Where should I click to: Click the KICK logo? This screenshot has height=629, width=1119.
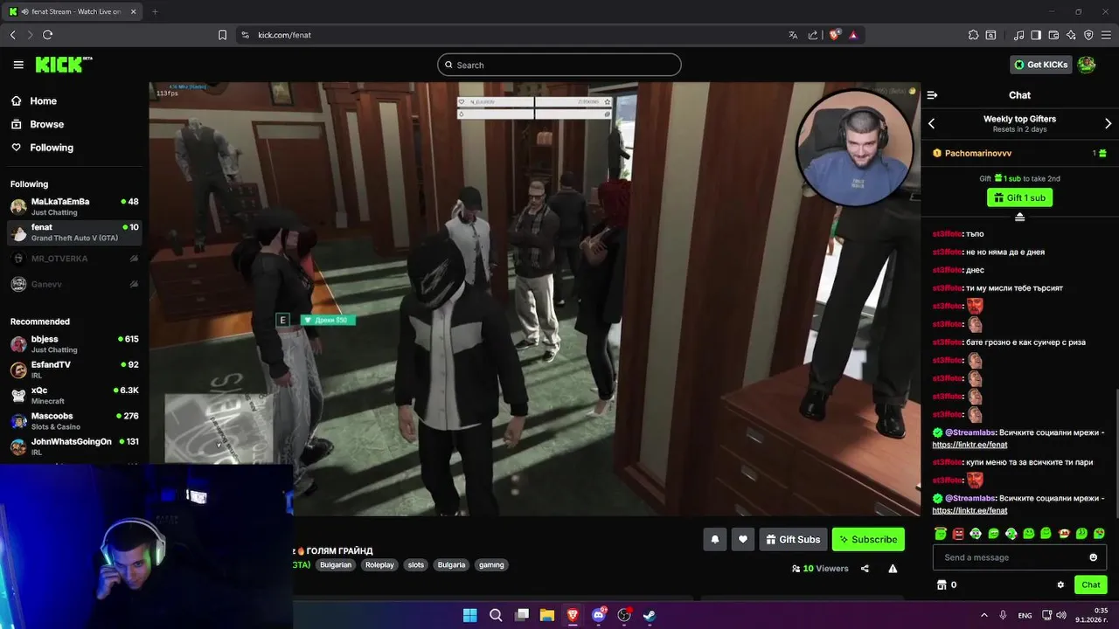click(63, 65)
